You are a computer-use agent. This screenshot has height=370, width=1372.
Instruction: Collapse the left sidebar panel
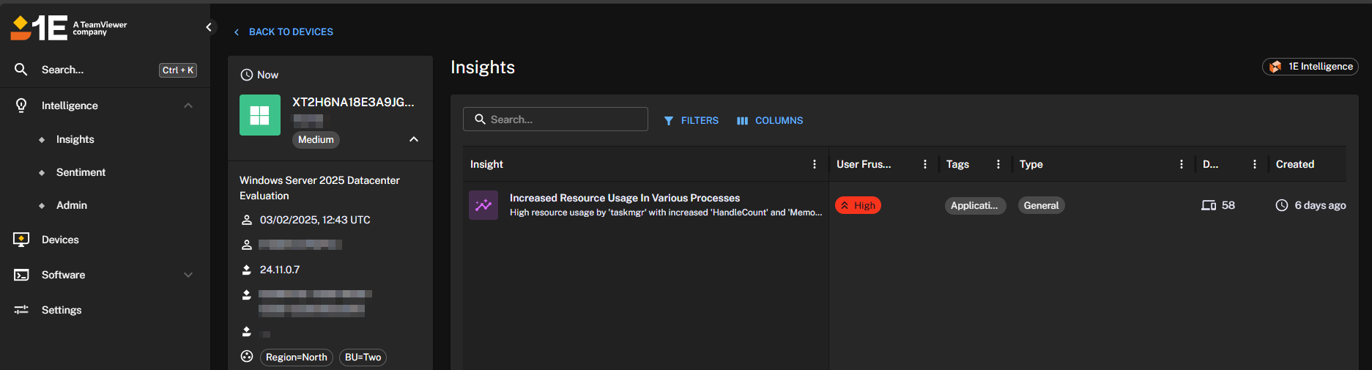click(x=209, y=27)
